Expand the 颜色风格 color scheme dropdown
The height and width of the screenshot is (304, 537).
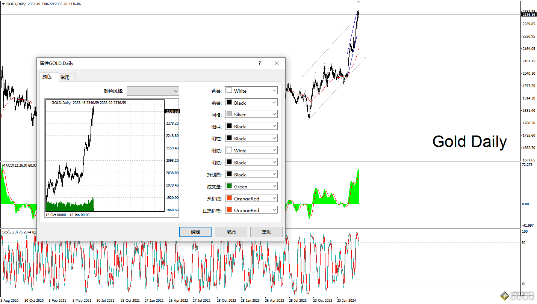(175, 91)
